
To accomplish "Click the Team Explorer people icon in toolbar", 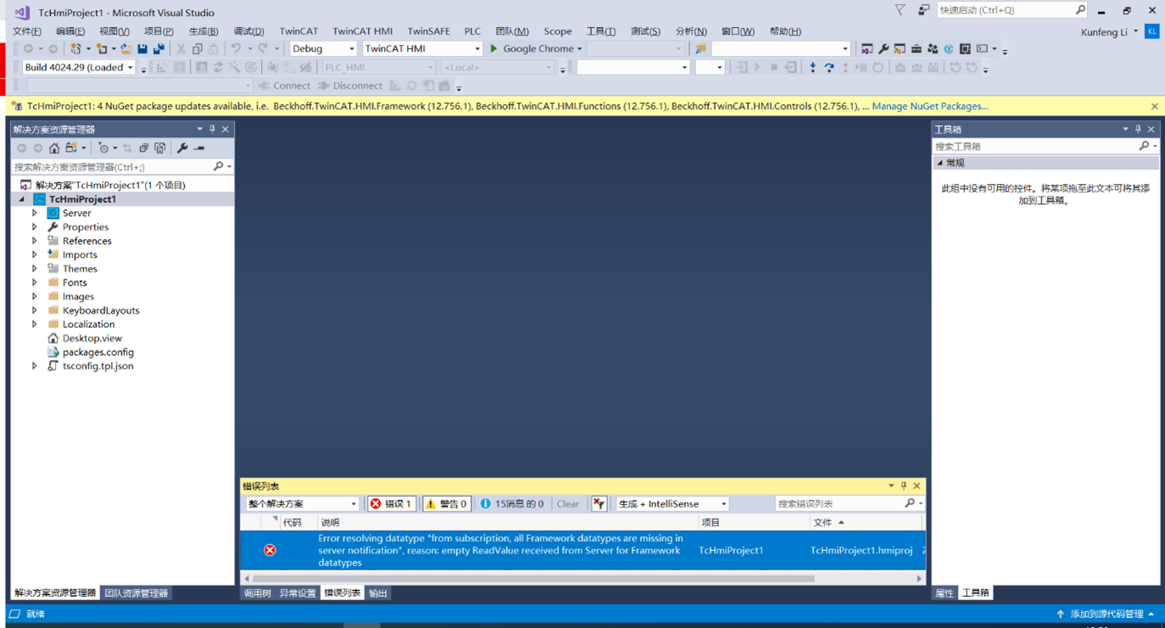I will tap(933, 48).
